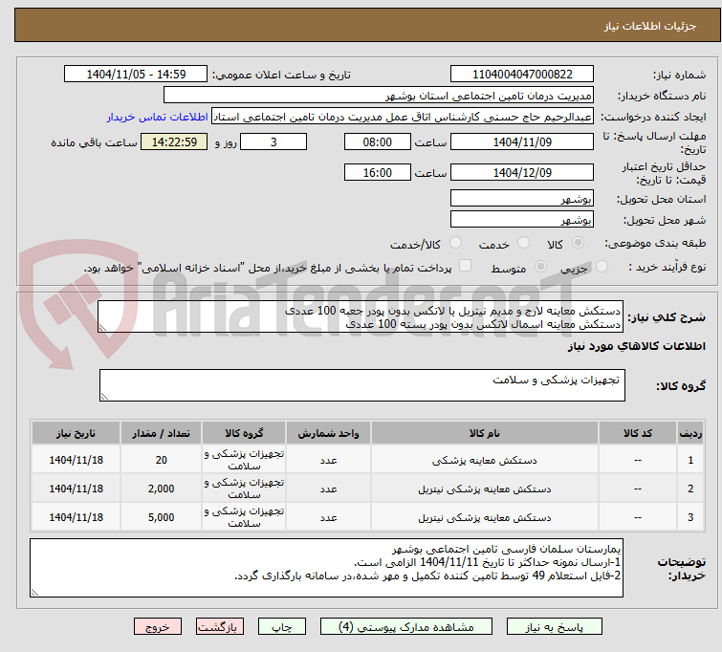Select the کالا radio button
Screen dimensions: 722x652
coord(578,242)
